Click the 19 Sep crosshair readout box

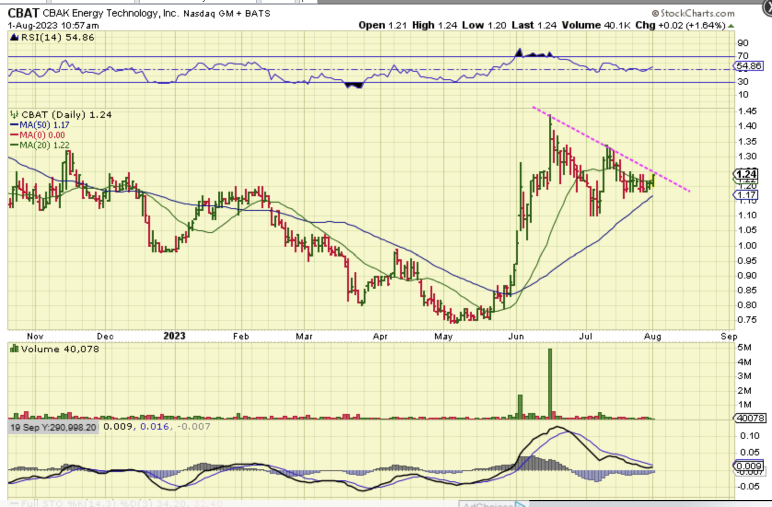[x=53, y=427]
